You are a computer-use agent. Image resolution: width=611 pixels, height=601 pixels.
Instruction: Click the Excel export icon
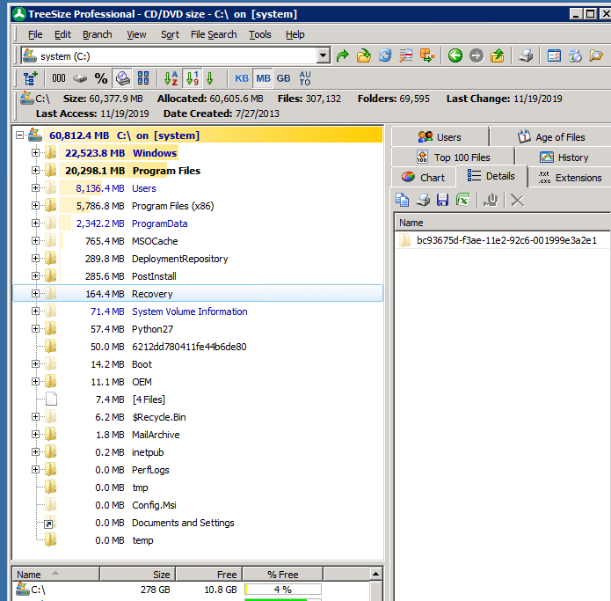[x=462, y=200]
